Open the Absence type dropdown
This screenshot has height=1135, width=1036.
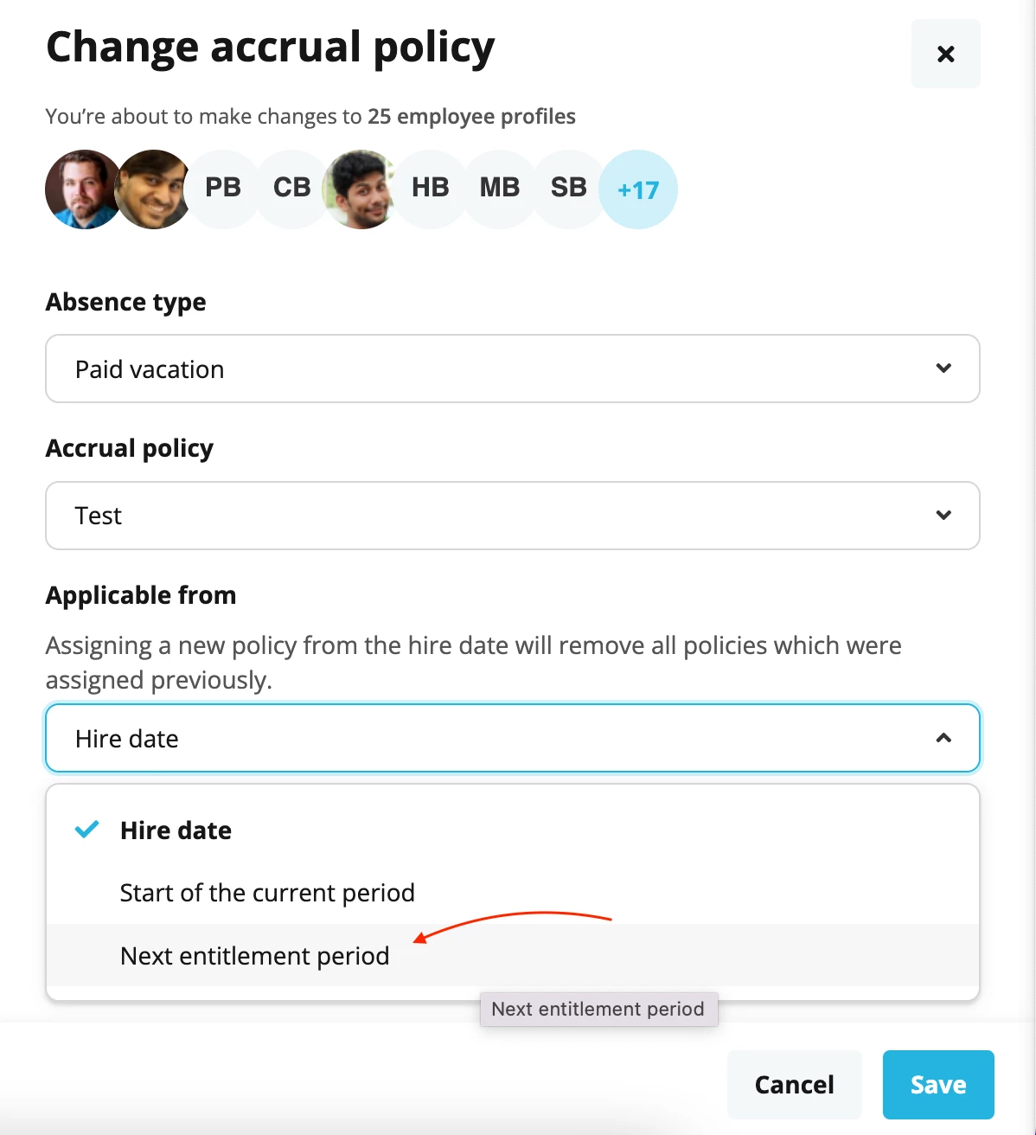(x=513, y=369)
